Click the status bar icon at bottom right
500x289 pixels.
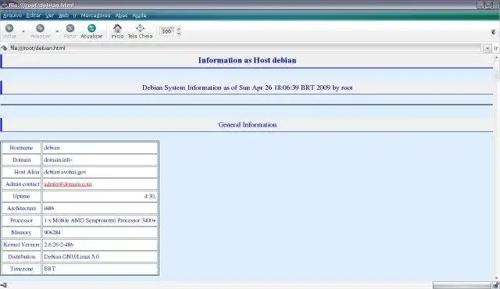click(x=495, y=285)
